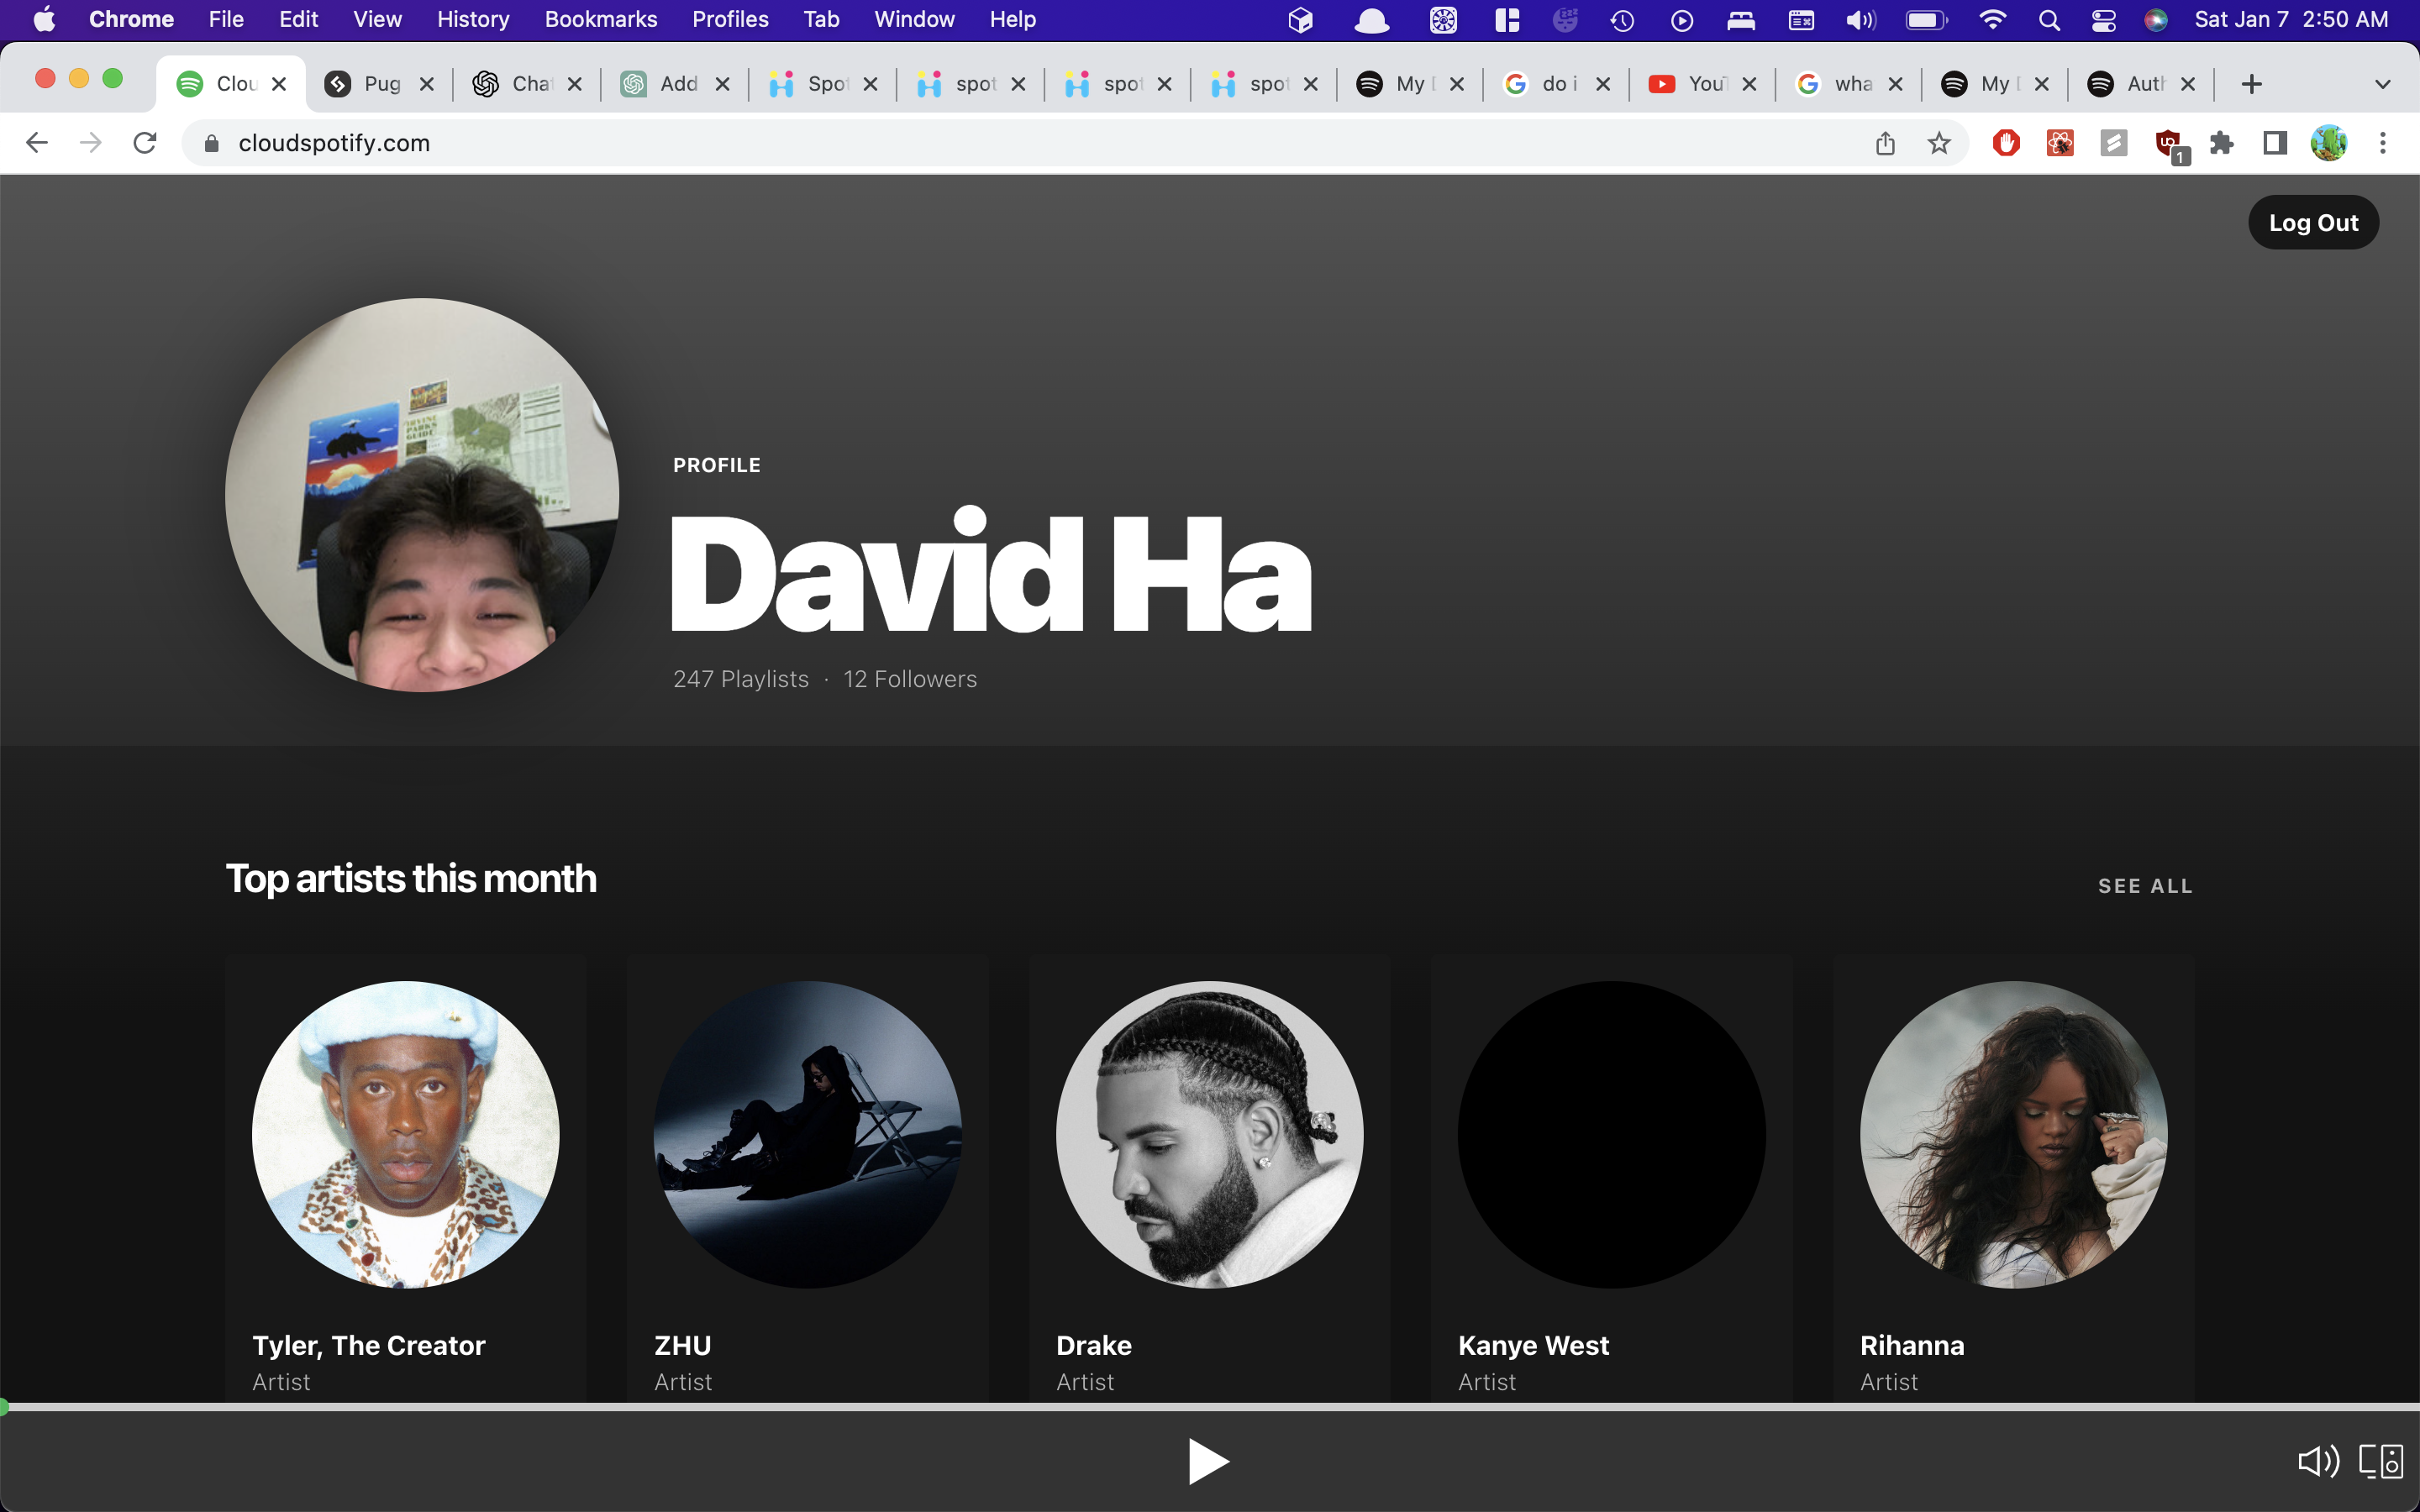The height and width of the screenshot is (1512, 2420).
Task: Open the Bookmarks menu
Action: click(x=600, y=20)
